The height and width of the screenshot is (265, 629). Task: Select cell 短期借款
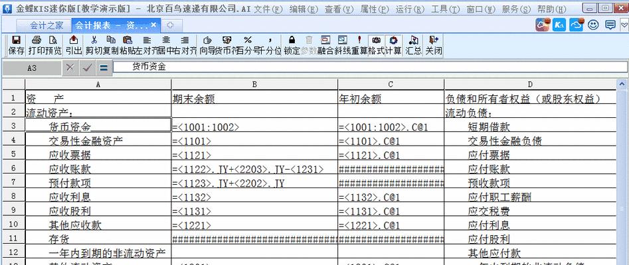click(530, 126)
